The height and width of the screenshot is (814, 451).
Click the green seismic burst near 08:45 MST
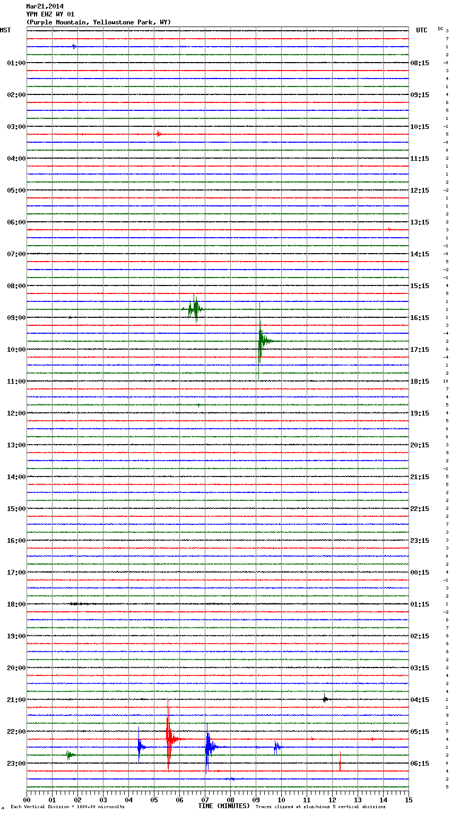pos(195,309)
